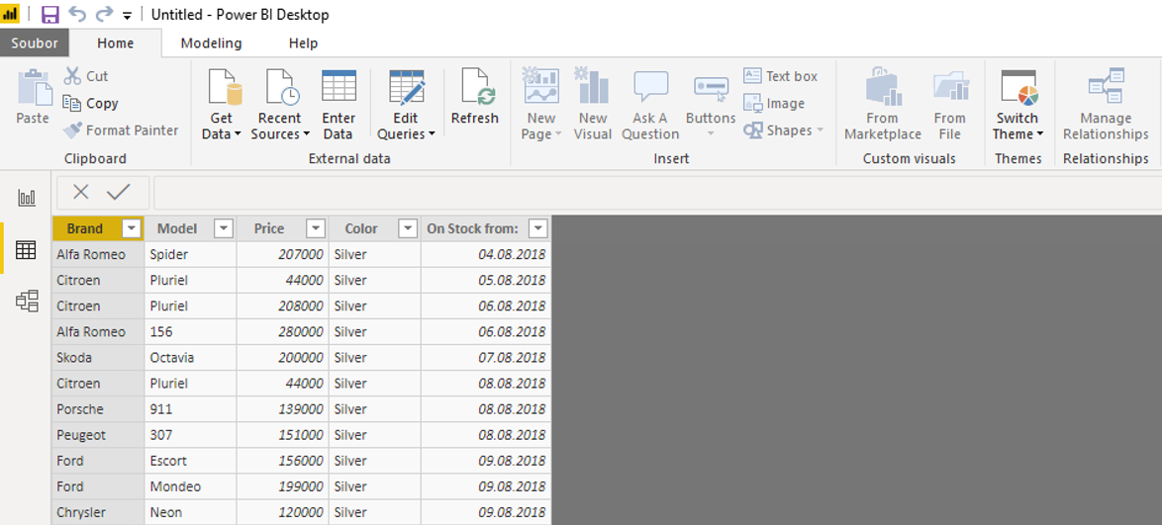
Task: Switch to the Modeling tab
Action: point(211,43)
